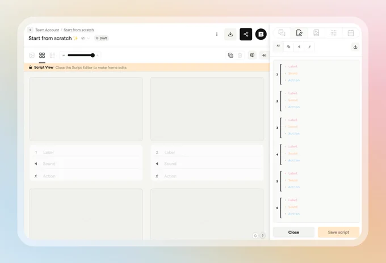This screenshot has width=386, height=263.
Task: Filter script by Label tag icon
Action: (x=288, y=46)
